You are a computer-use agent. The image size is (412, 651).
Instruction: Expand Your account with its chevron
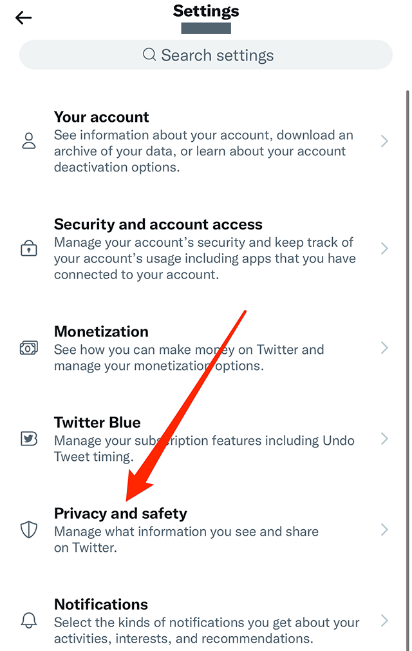coord(384,142)
